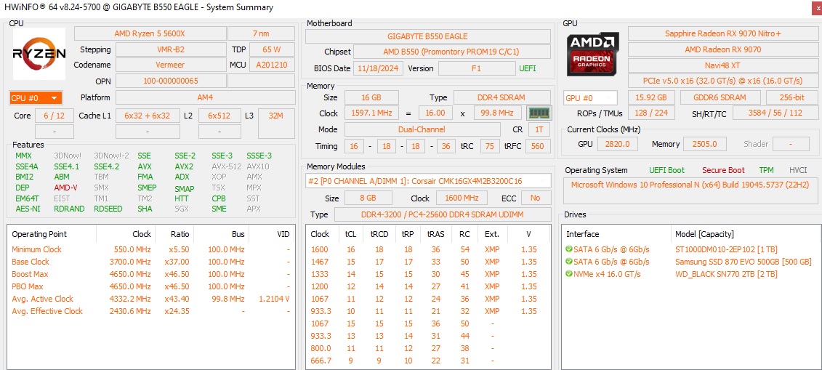Click the PCIe v5.0 x16 link field
This screenshot has width=822, height=370.
(x=723, y=81)
